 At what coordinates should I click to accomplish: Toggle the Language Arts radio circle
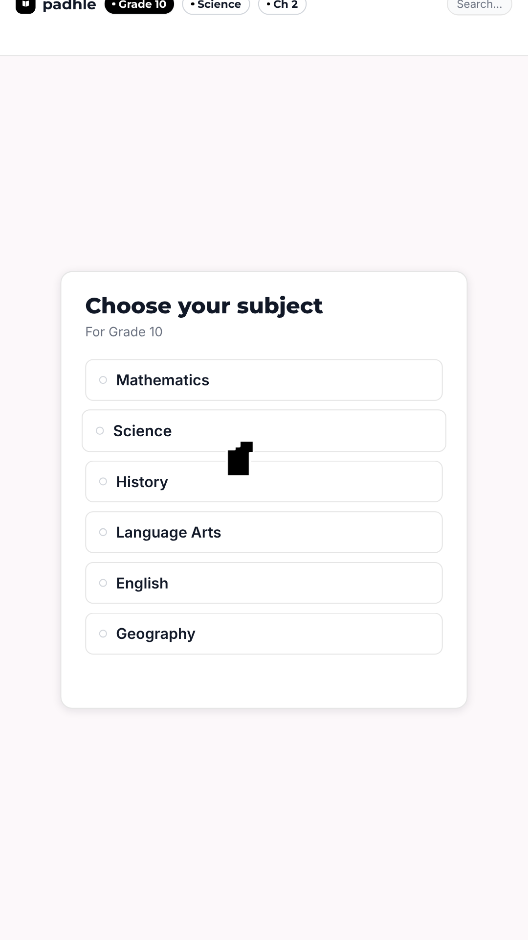(103, 532)
